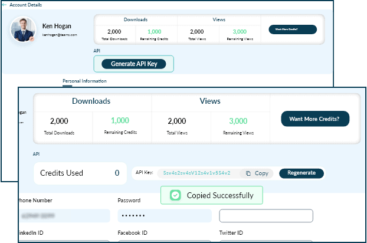Click the 3,000 Remaining Views value in the front panel
367x243 pixels.
(238, 121)
